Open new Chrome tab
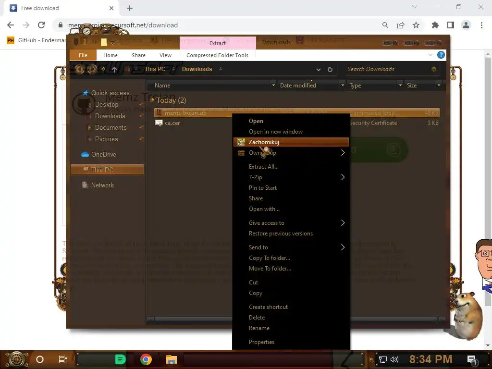Viewport: 492px width, 369px height. pos(130,8)
